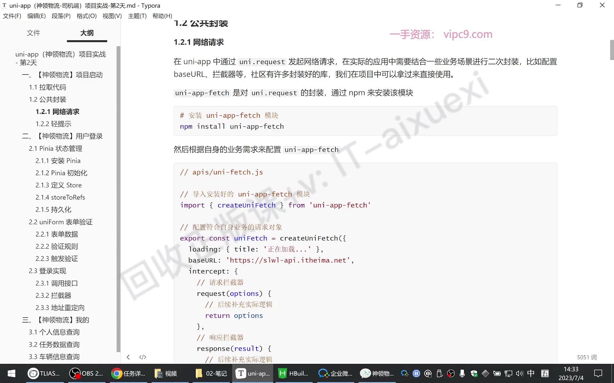
Task: Open the 段落(P) menu
Action: point(61,16)
